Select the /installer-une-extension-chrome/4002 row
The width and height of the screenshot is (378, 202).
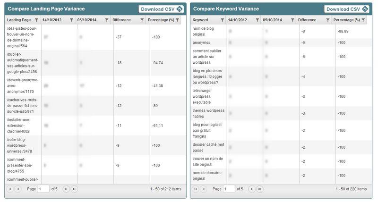(x=95, y=126)
